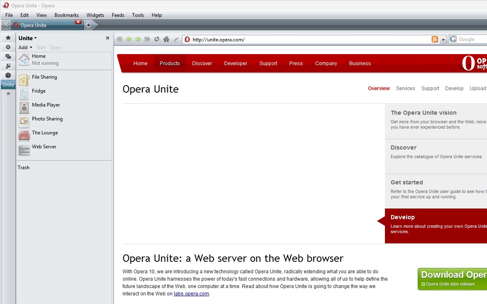Follow the labs.opera.com link

191,294
